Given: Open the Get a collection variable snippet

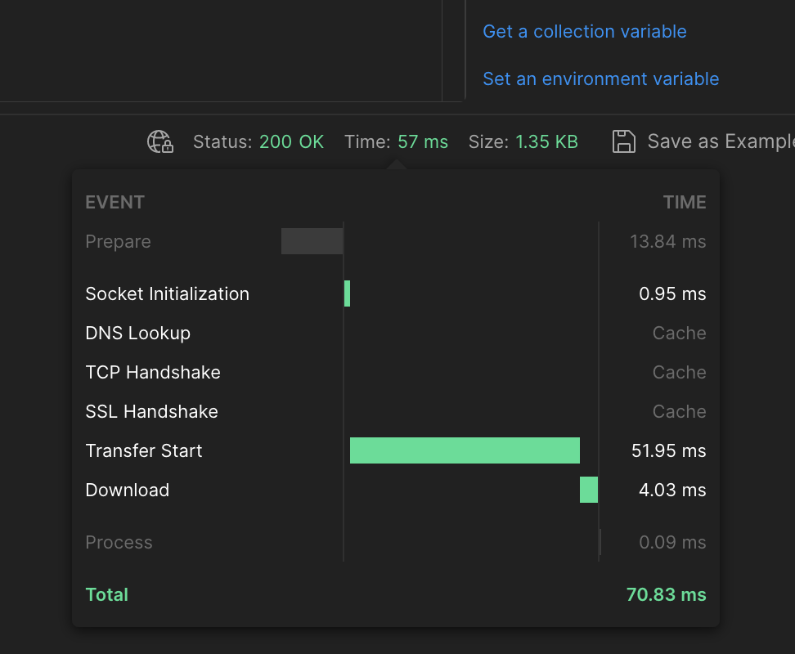Looking at the screenshot, I should point(585,31).
